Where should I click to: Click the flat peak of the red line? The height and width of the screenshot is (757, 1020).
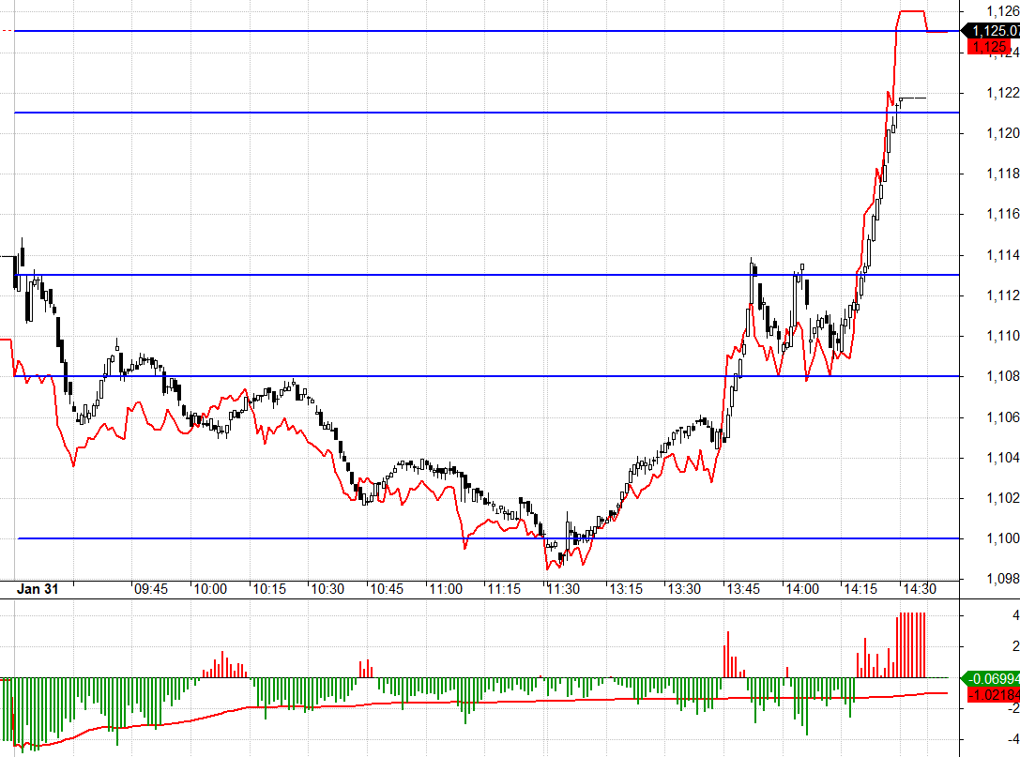(x=912, y=11)
